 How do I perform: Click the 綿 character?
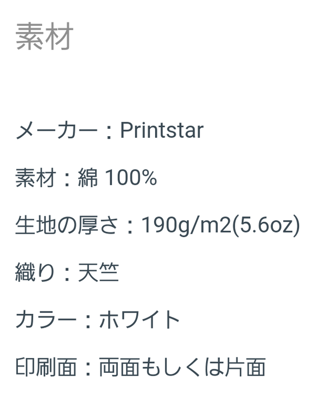pyautogui.click(x=88, y=178)
